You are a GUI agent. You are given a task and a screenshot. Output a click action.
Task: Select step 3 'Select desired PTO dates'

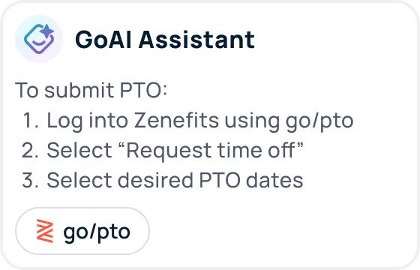coord(162,180)
